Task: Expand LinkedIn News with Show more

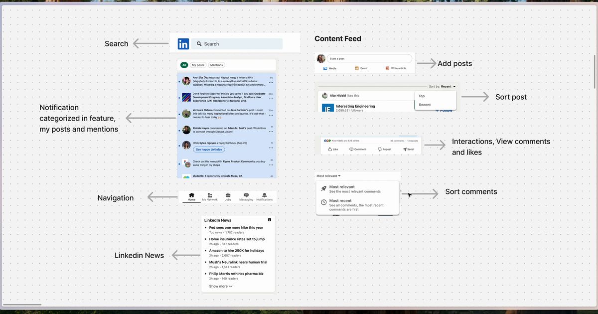Action: click(218, 286)
